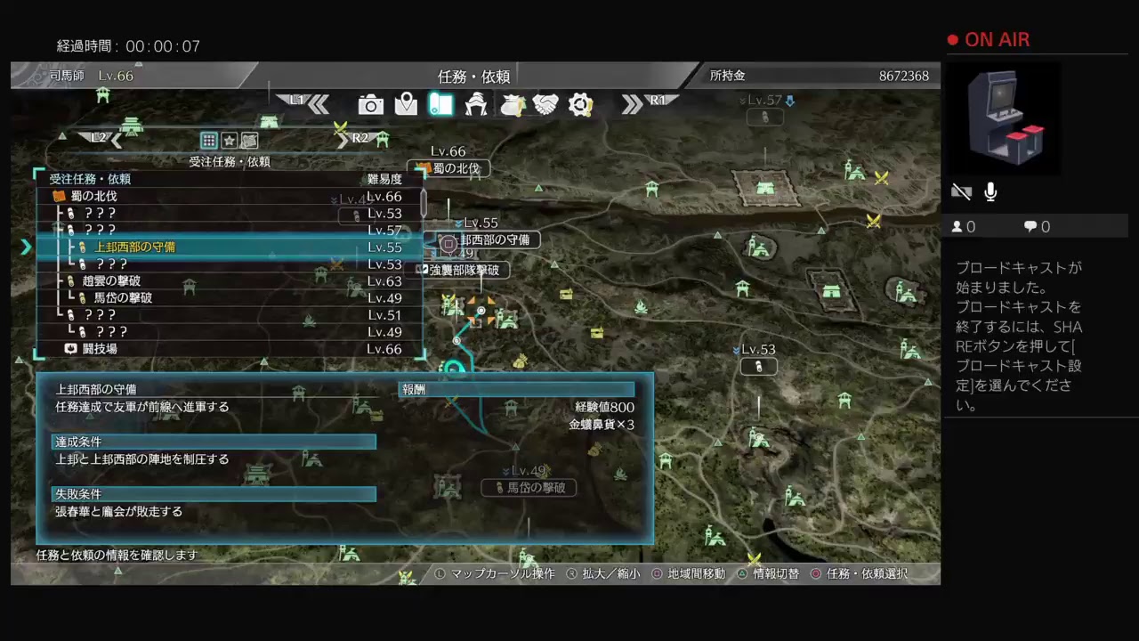The height and width of the screenshot is (641, 1139).
Task: Select the highlighted scroll quest icon
Action: (x=440, y=104)
